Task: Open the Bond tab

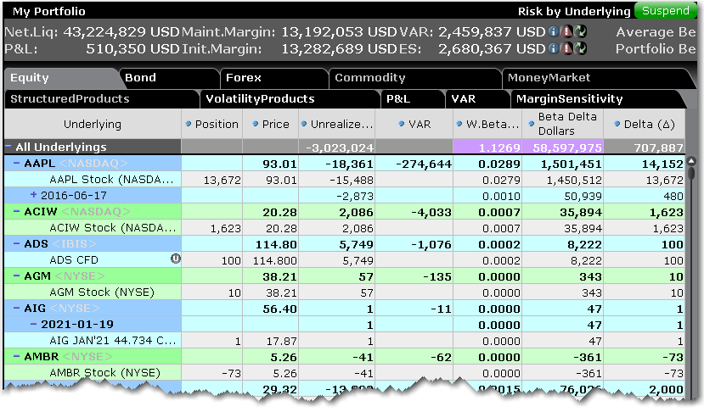Action: point(170,78)
